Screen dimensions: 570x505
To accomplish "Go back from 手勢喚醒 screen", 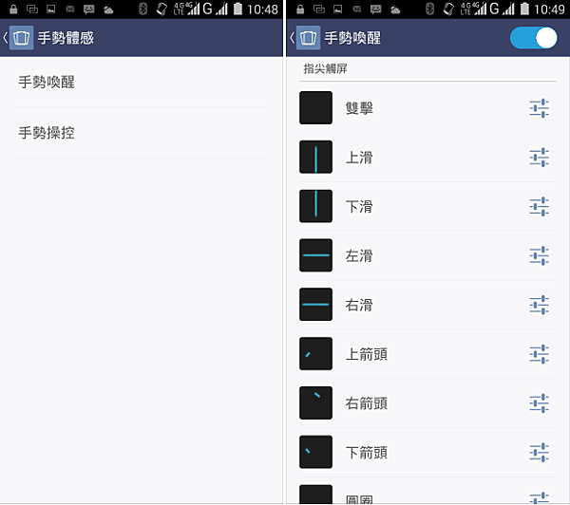I will click(293, 38).
